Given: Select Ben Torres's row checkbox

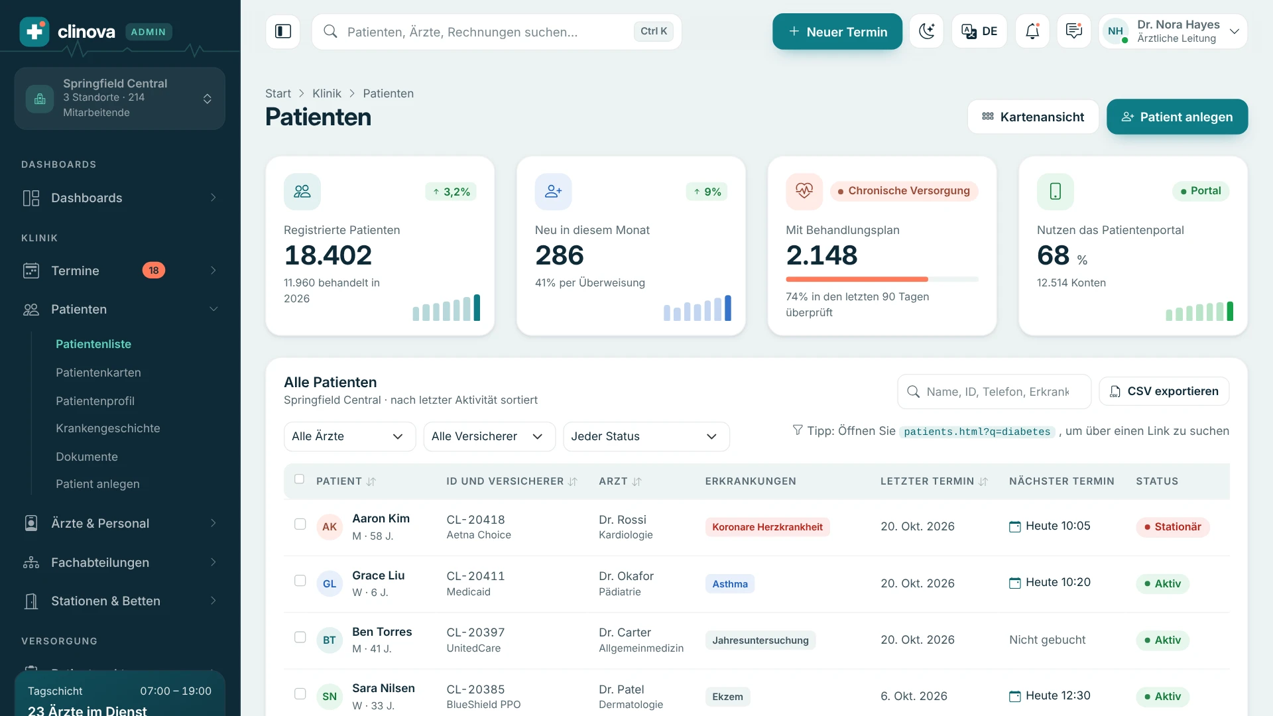Looking at the screenshot, I should [300, 637].
